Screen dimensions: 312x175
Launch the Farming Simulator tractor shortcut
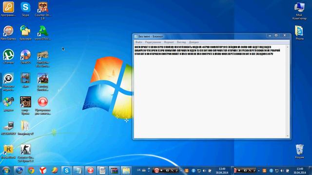point(42,82)
